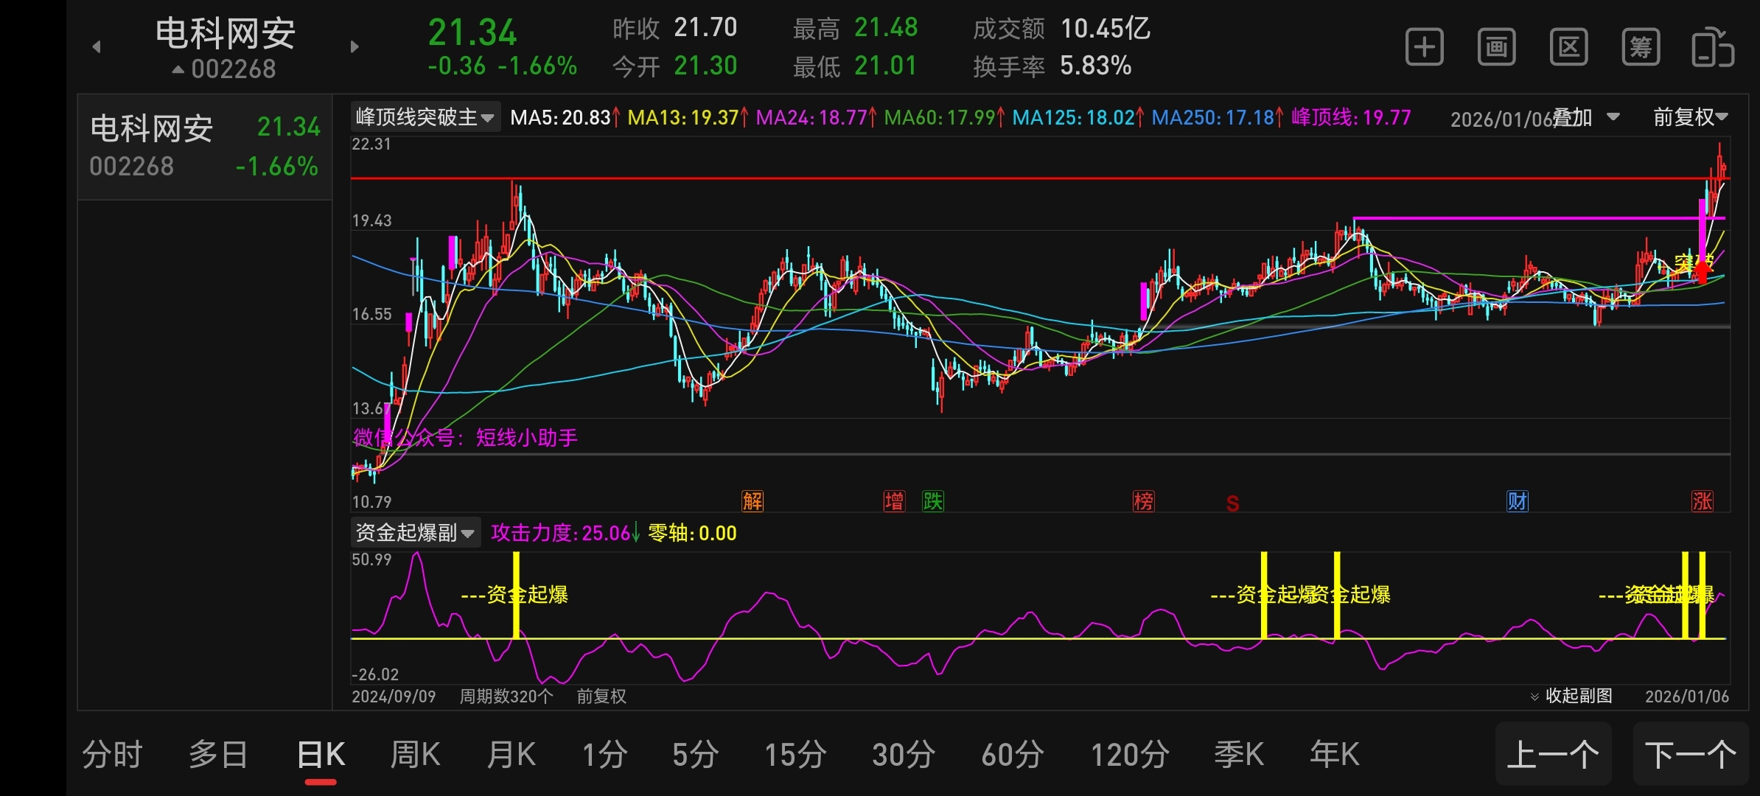Switch to the 周K weekly tab
The image size is (1760, 796).
coord(415,755)
